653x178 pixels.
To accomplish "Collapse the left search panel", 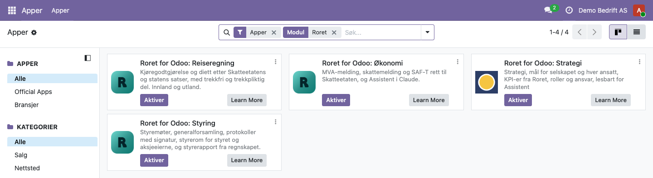I will pyautogui.click(x=88, y=58).
